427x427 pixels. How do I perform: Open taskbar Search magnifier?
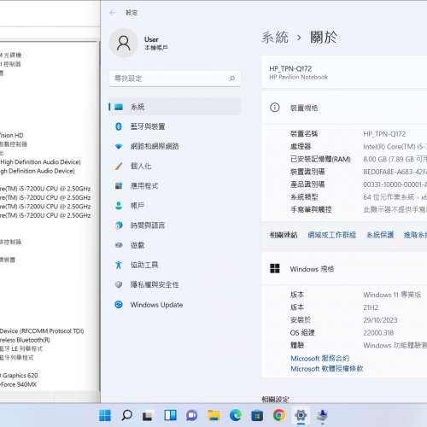tap(126, 415)
